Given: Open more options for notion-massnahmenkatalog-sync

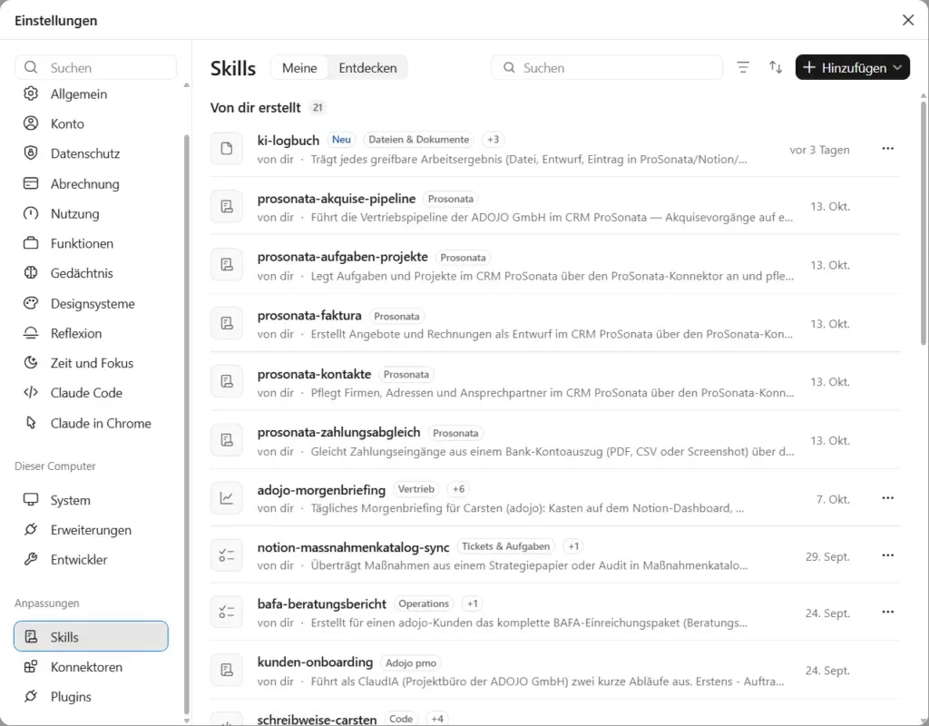Looking at the screenshot, I should pos(887,555).
